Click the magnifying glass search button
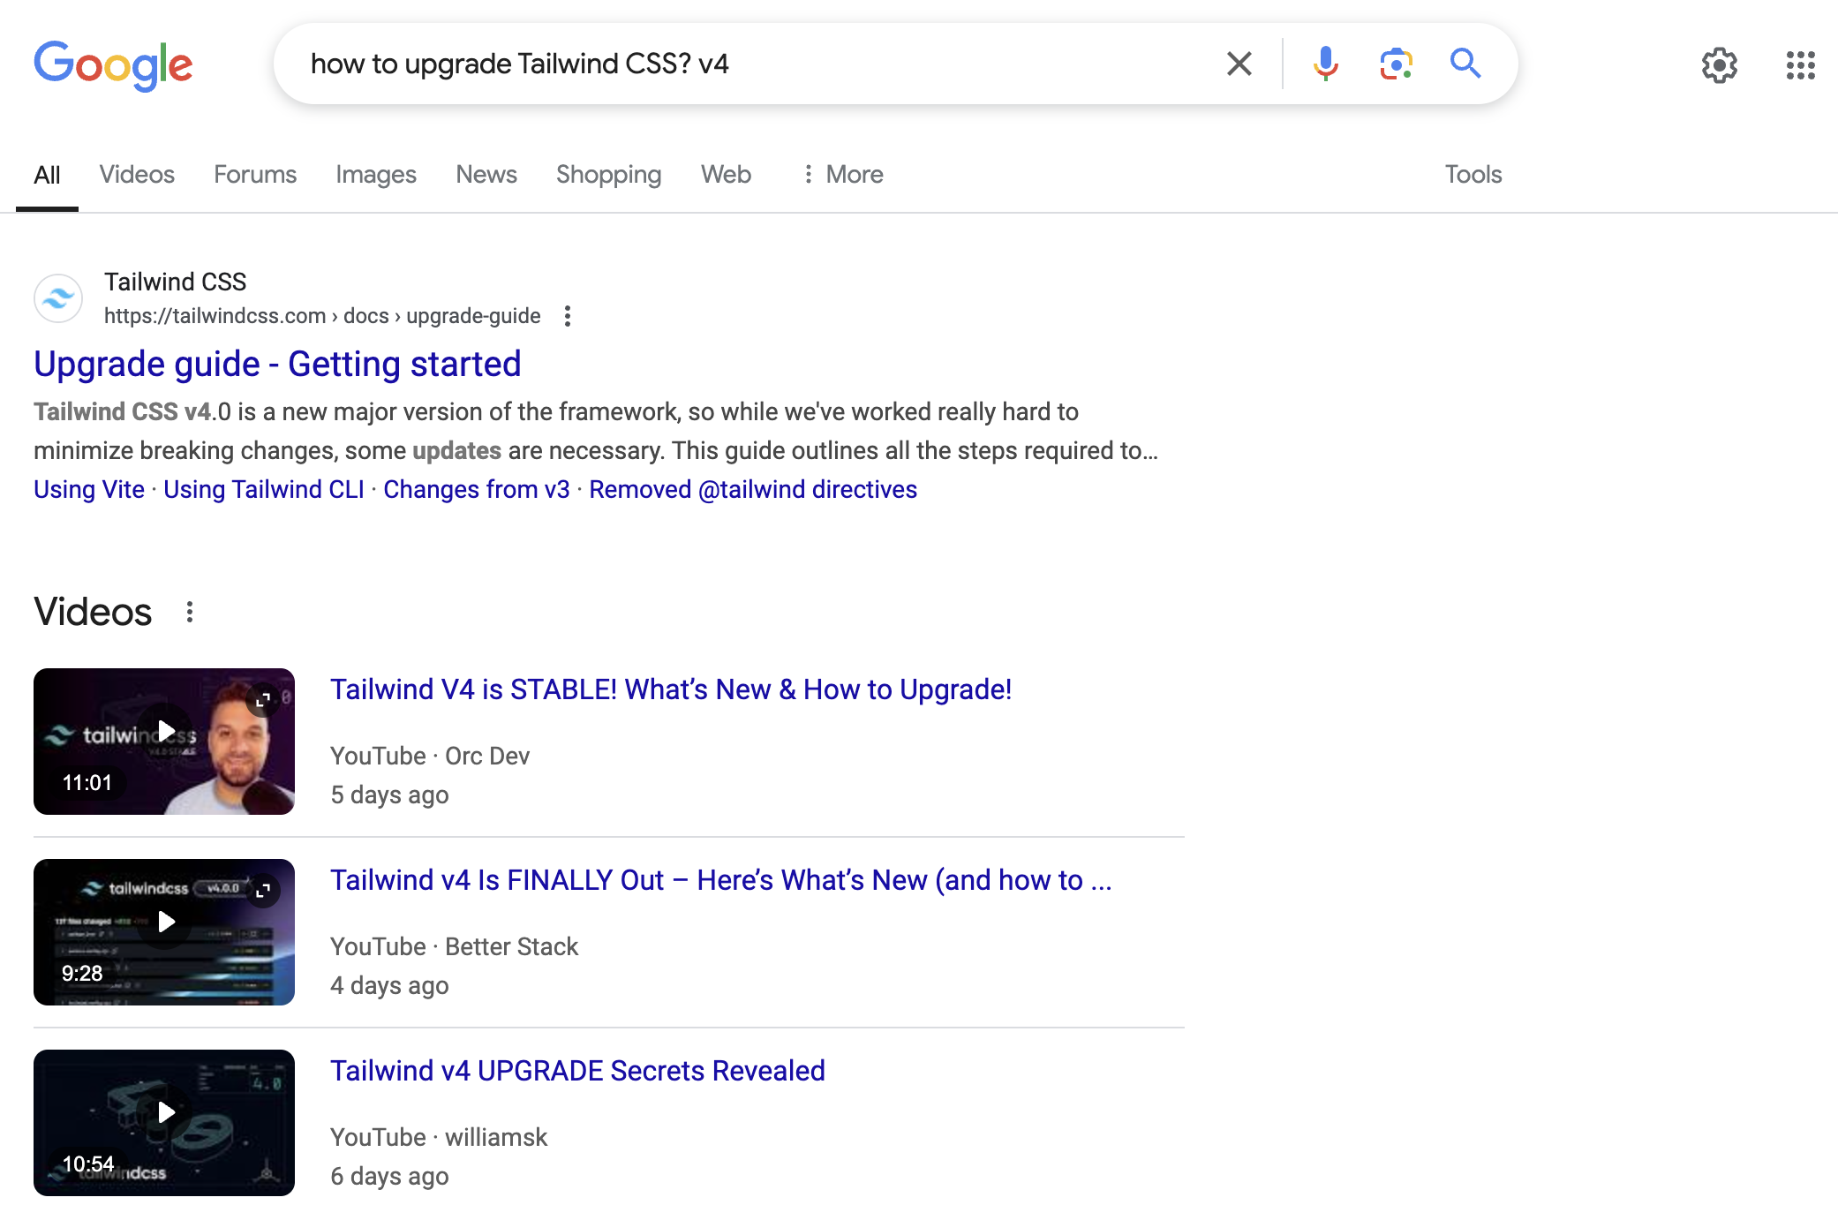 pyautogui.click(x=1465, y=64)
